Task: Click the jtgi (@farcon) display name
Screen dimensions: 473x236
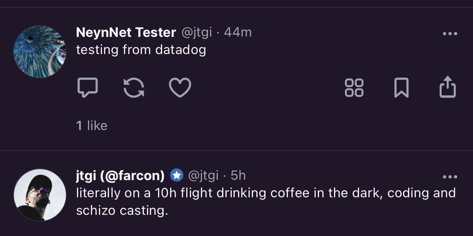Action: point(120,176)
